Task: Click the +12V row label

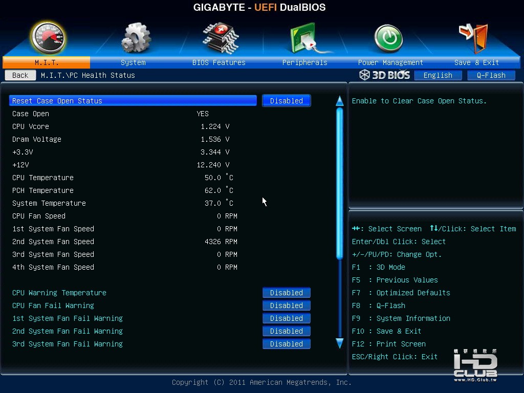Action: 20,165
